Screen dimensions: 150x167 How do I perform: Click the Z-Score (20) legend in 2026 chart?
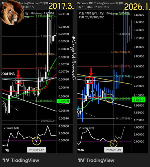tap(87, 128)
